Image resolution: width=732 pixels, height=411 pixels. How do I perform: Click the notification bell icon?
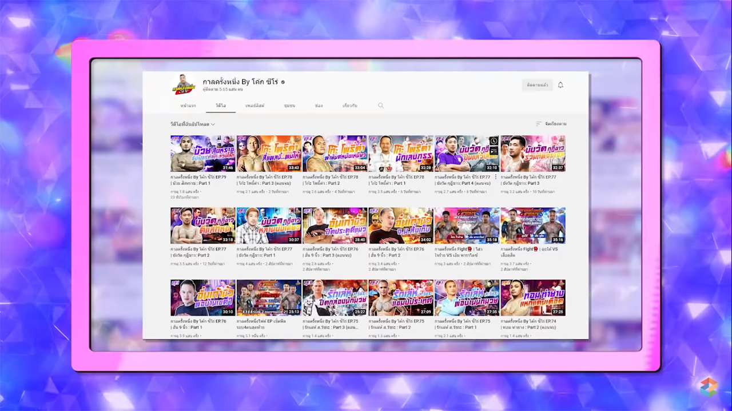(x=560, y=85)
